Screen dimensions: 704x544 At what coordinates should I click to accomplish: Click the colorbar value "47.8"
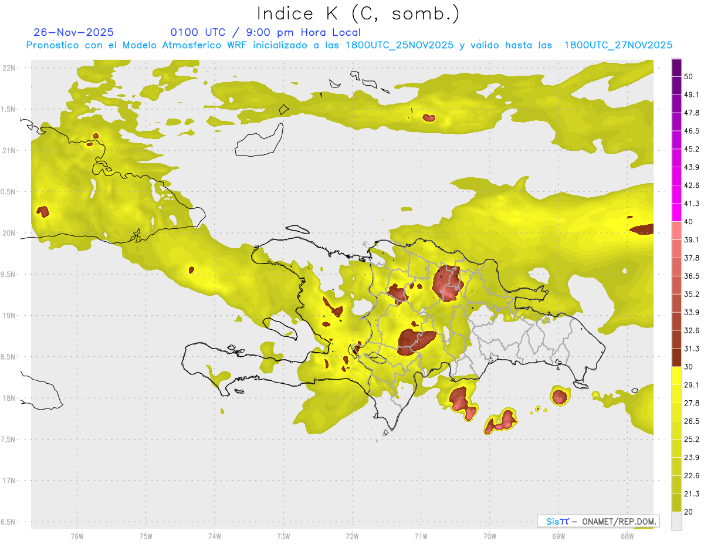[x=692, y=113]
